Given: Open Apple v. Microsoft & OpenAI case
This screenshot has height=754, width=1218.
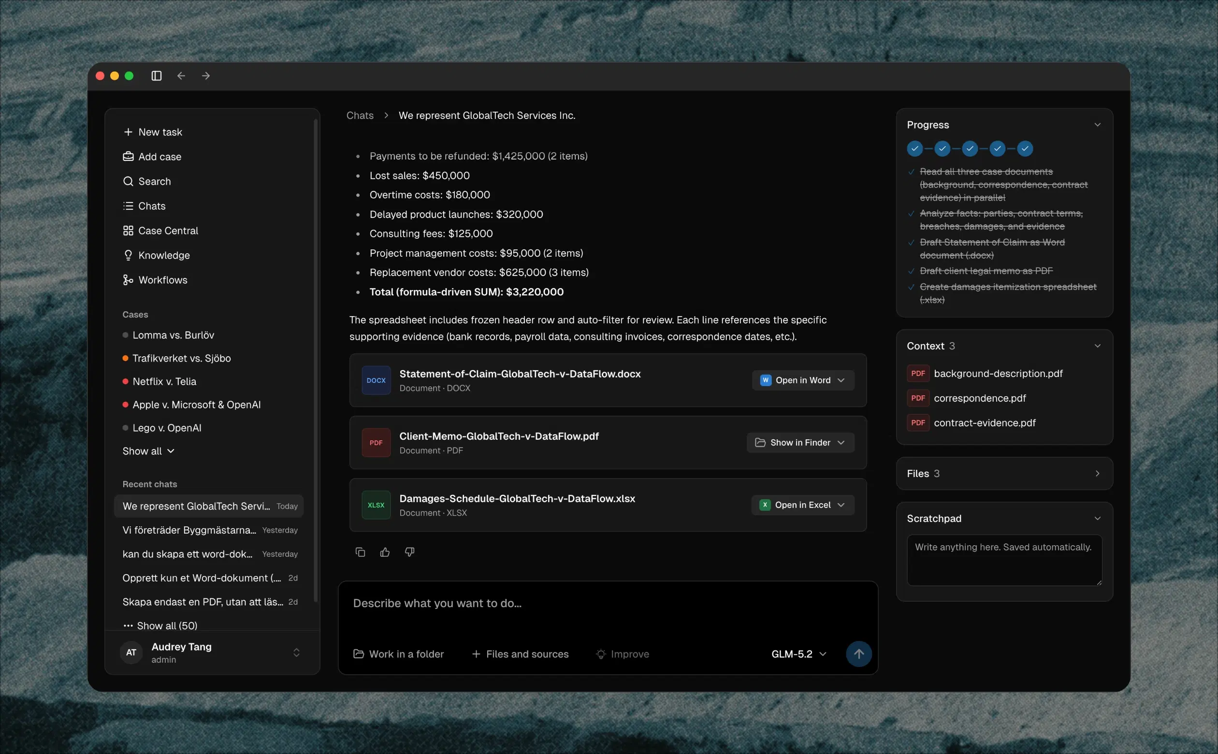Looking at the screenshot, I should 191,405.
